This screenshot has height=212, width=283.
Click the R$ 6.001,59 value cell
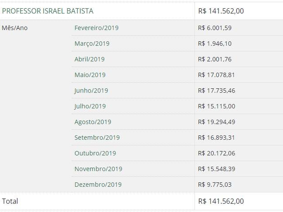point(215,28)
